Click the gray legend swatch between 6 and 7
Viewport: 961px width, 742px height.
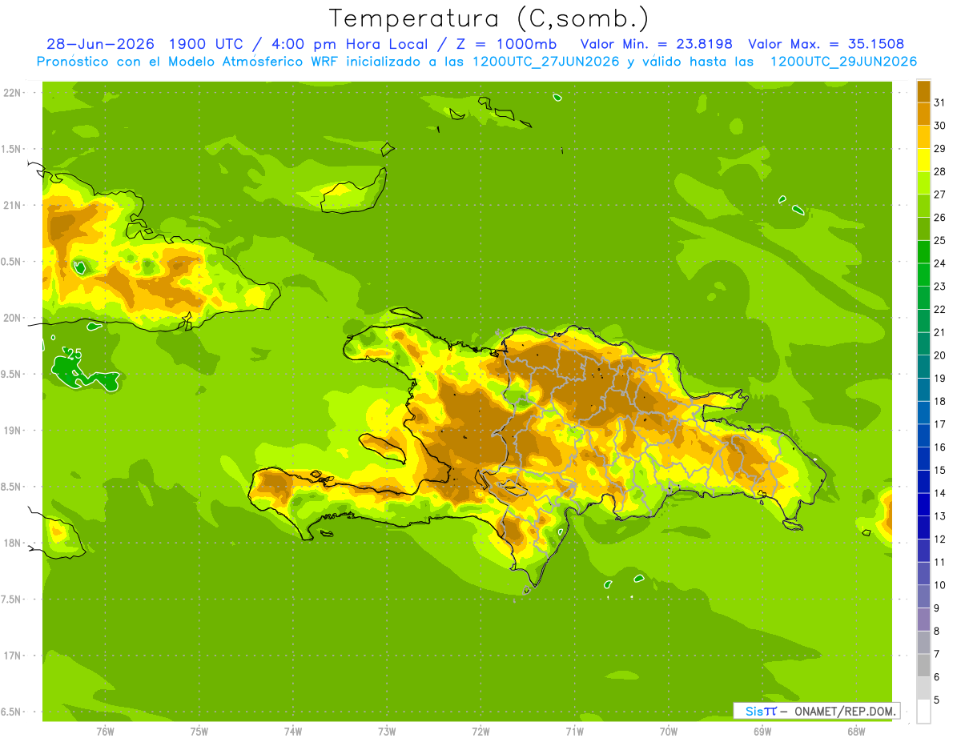tap(923, 665)
